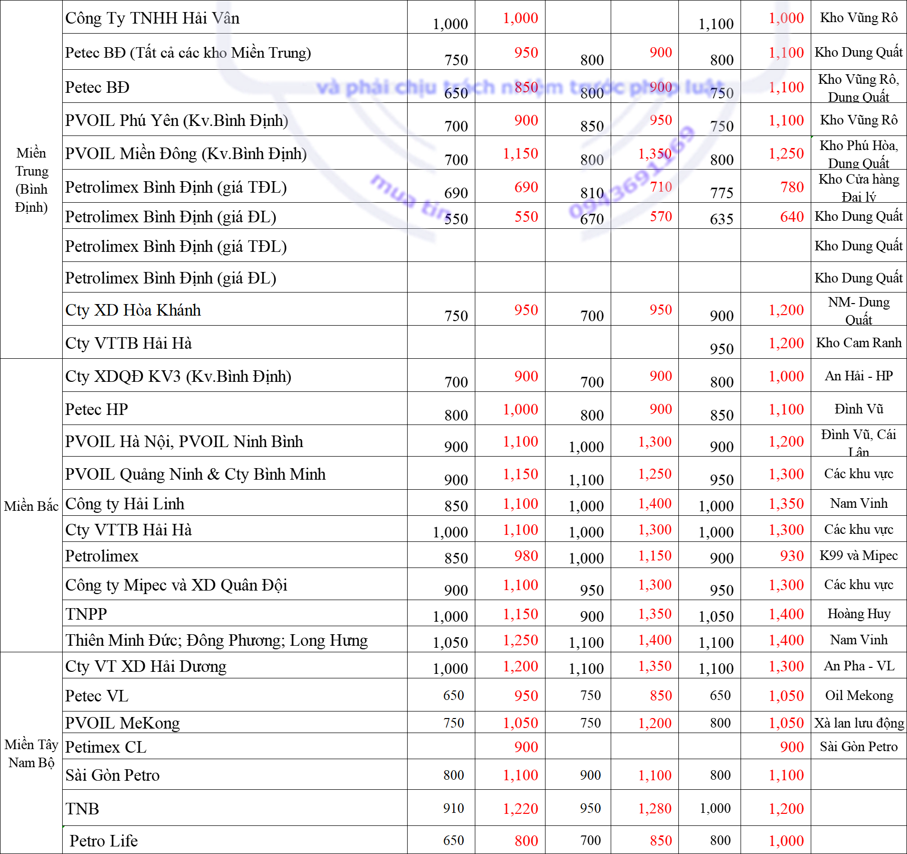The image size is (907, 854).
Task: Select the Công Ty TNHH Hải Vân cell
Action: tap(235, 18)
